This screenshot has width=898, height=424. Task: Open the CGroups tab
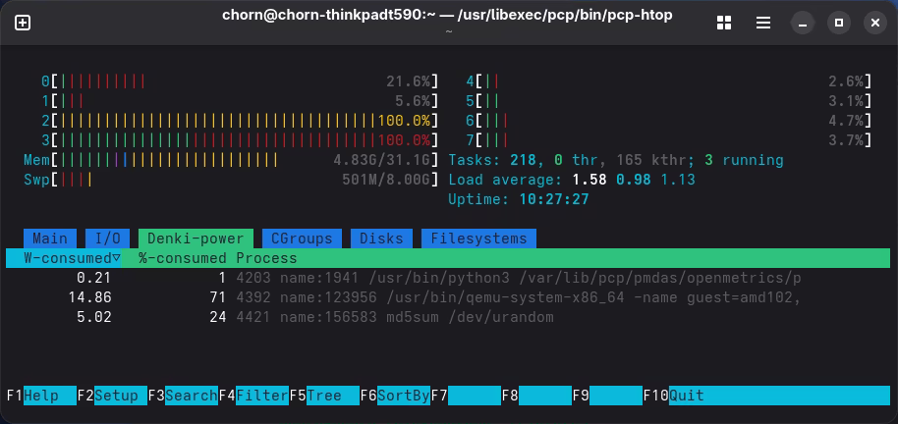point(302,238)
